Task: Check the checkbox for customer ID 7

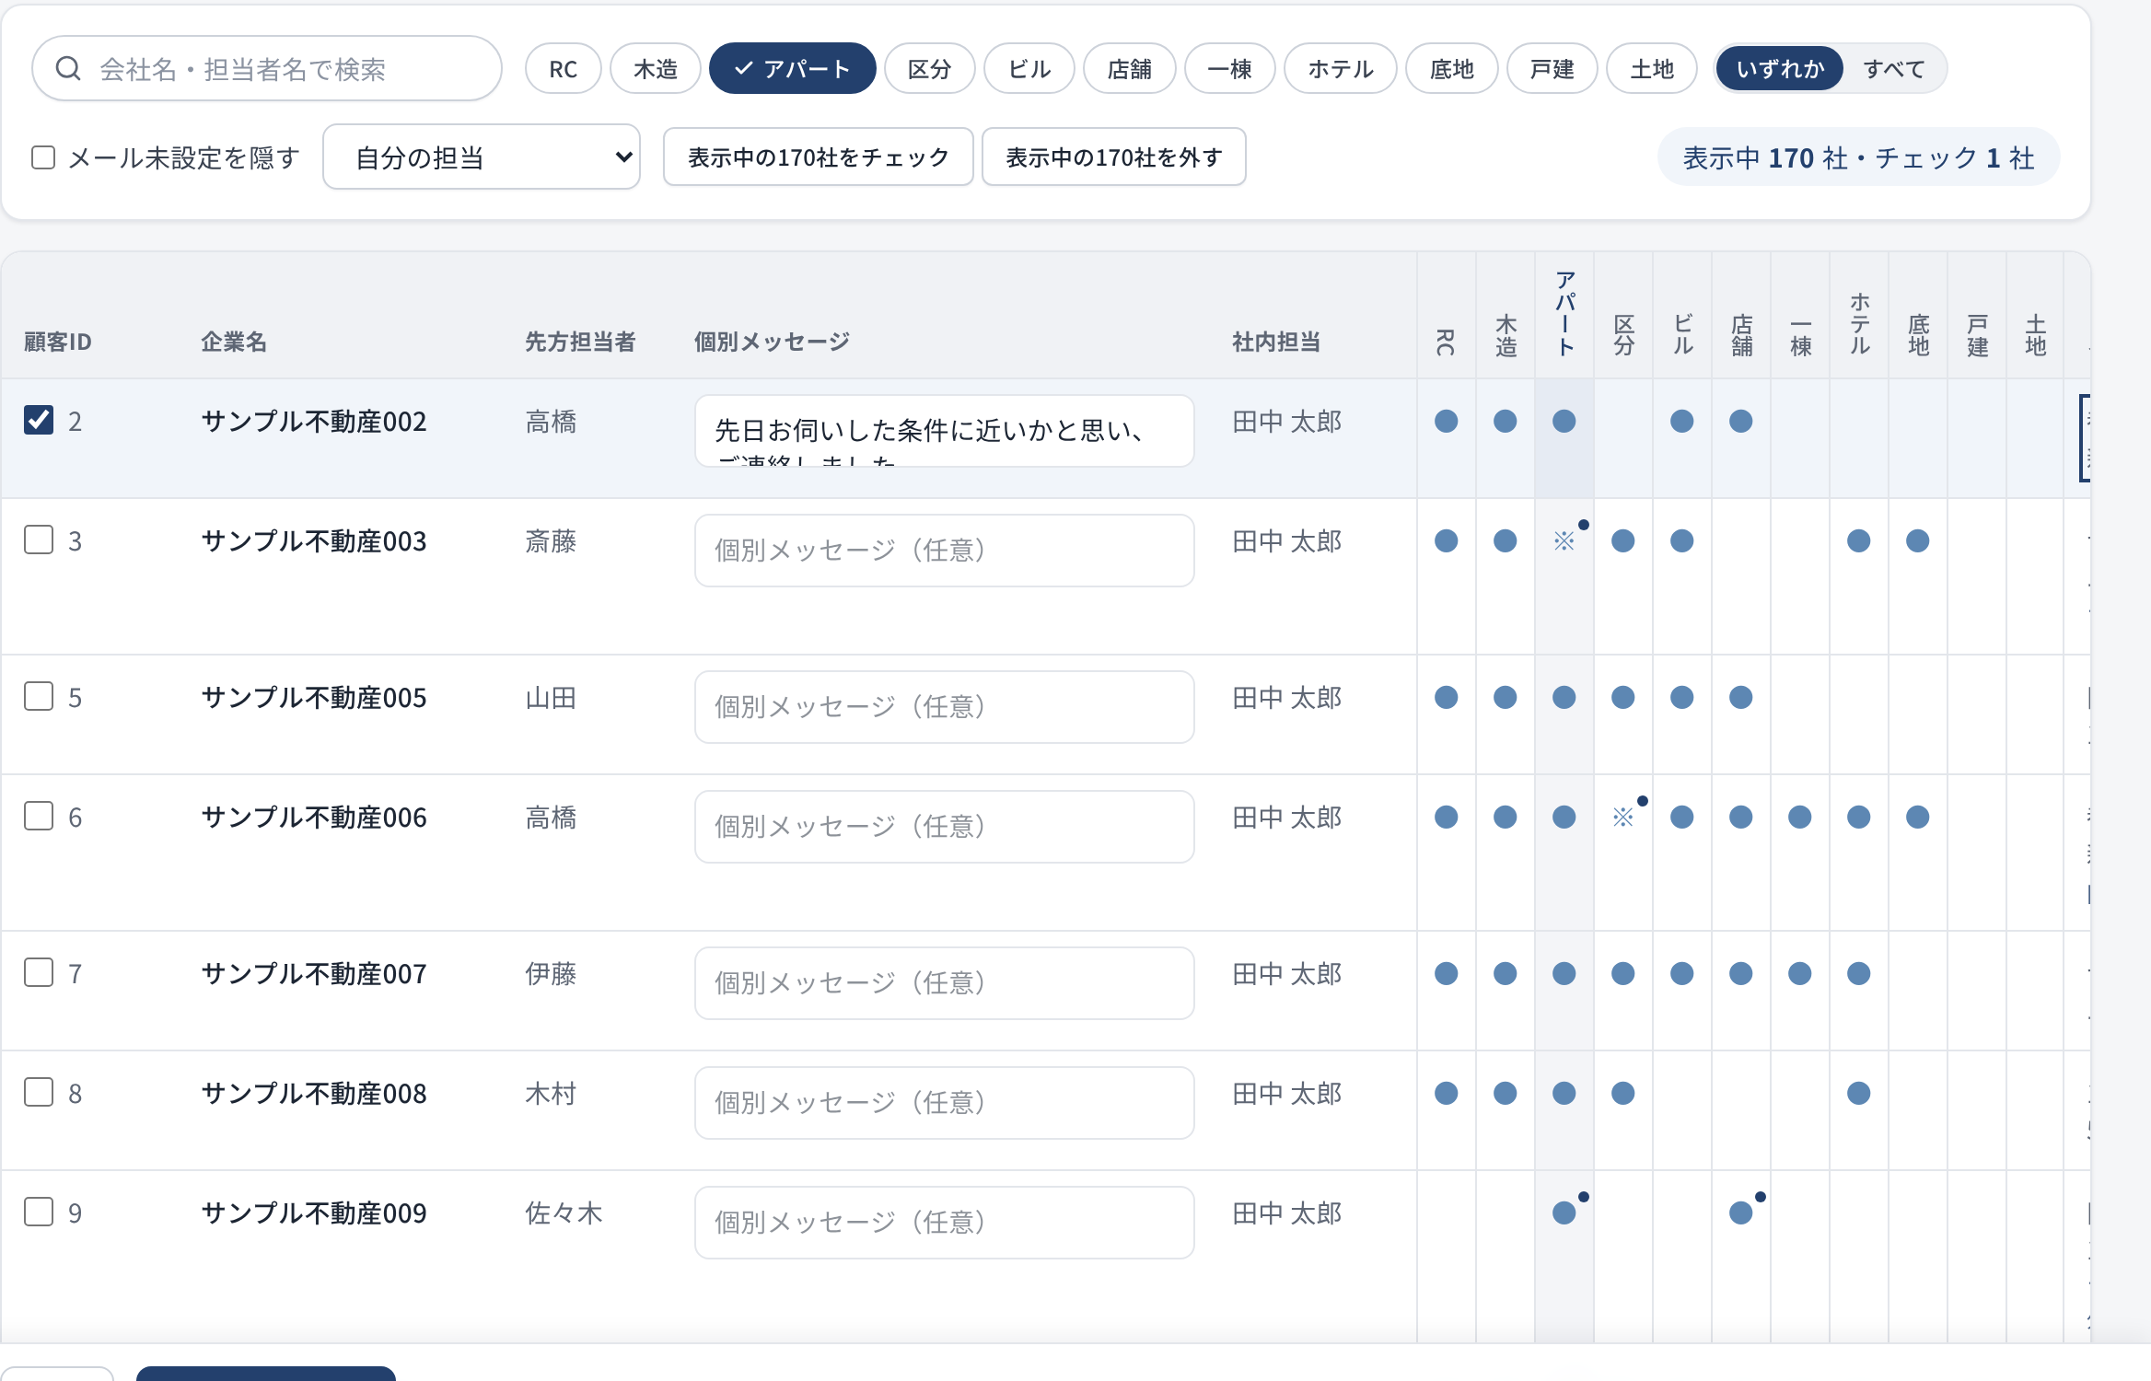Action: pos(39,972)
